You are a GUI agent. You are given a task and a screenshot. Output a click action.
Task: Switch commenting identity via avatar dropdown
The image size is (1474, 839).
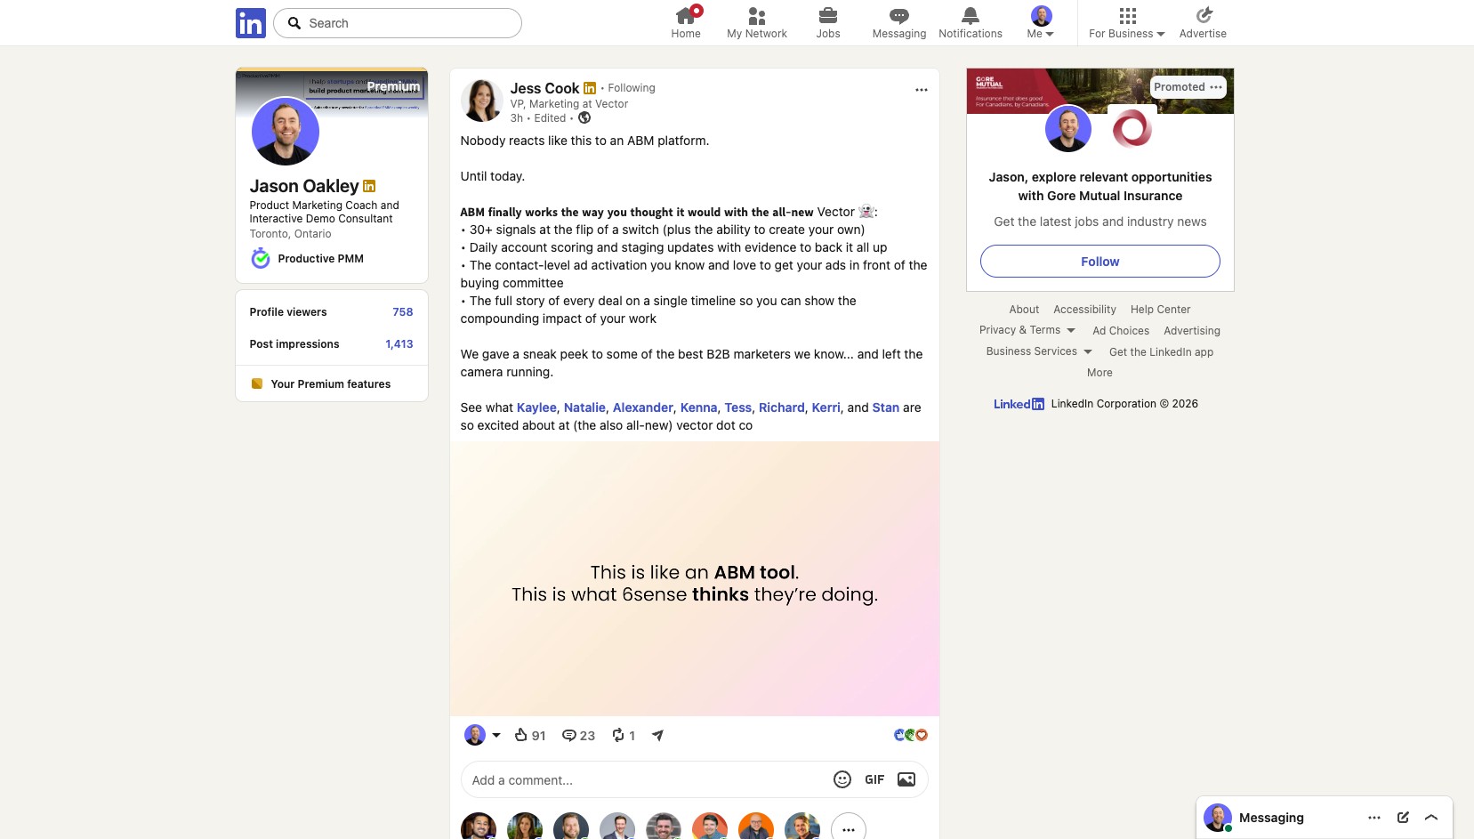tap(483, 735)
